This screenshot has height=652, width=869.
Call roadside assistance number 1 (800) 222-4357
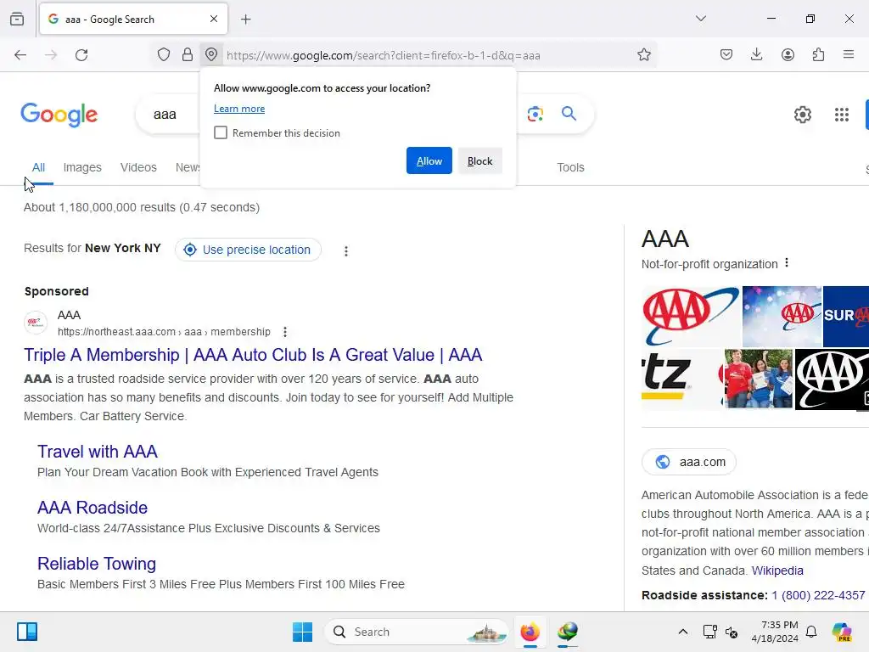tap(818, 595)
